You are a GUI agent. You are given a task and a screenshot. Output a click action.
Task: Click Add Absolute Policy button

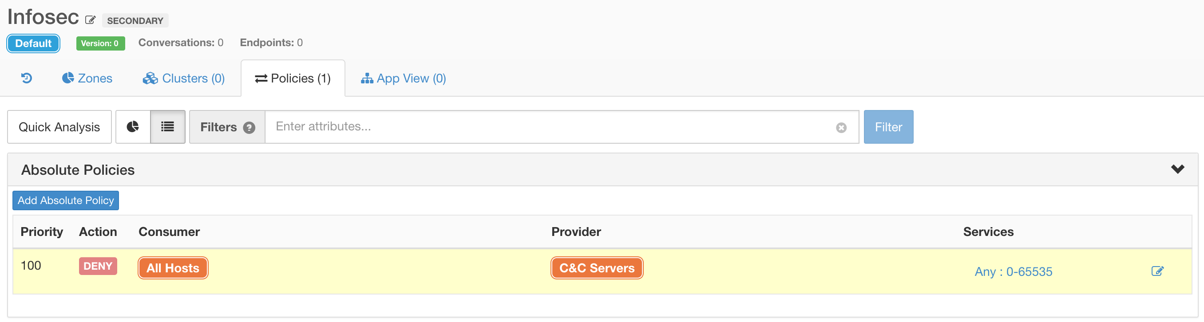(x=65, y=200)
